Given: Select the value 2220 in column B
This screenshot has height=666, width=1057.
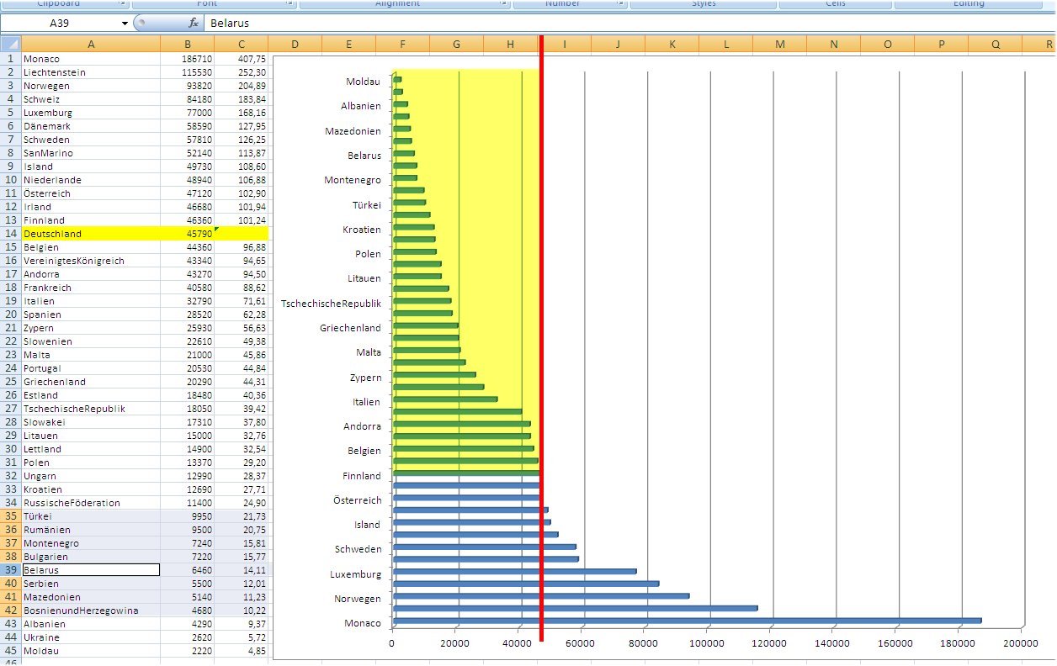Looking at the screenshot, I should pyautogui.click(x=187, y=651).
